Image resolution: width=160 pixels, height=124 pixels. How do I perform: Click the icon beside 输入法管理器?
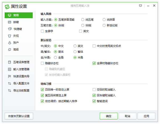[10, 69]
